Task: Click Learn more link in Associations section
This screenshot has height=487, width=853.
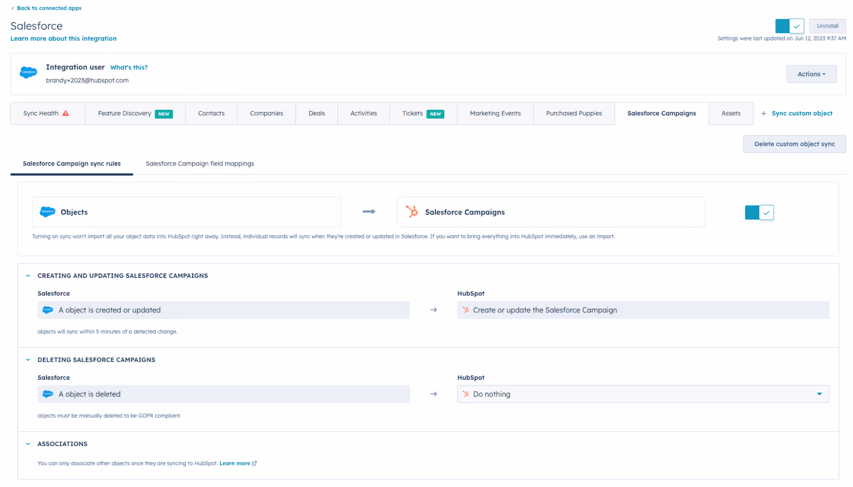Action: tap(235, 463)
